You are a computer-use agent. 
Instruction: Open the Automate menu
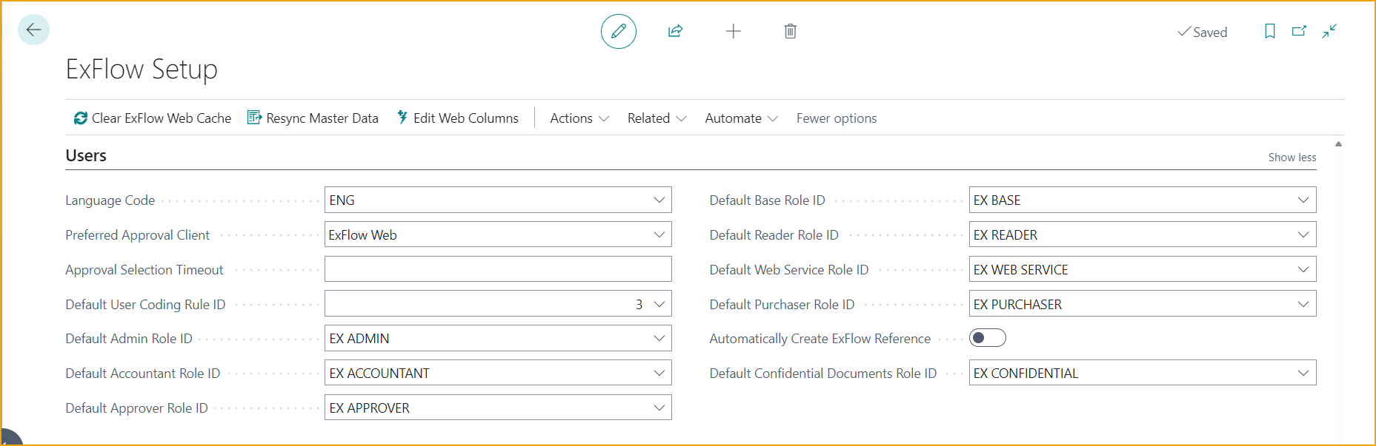point(741,118)
